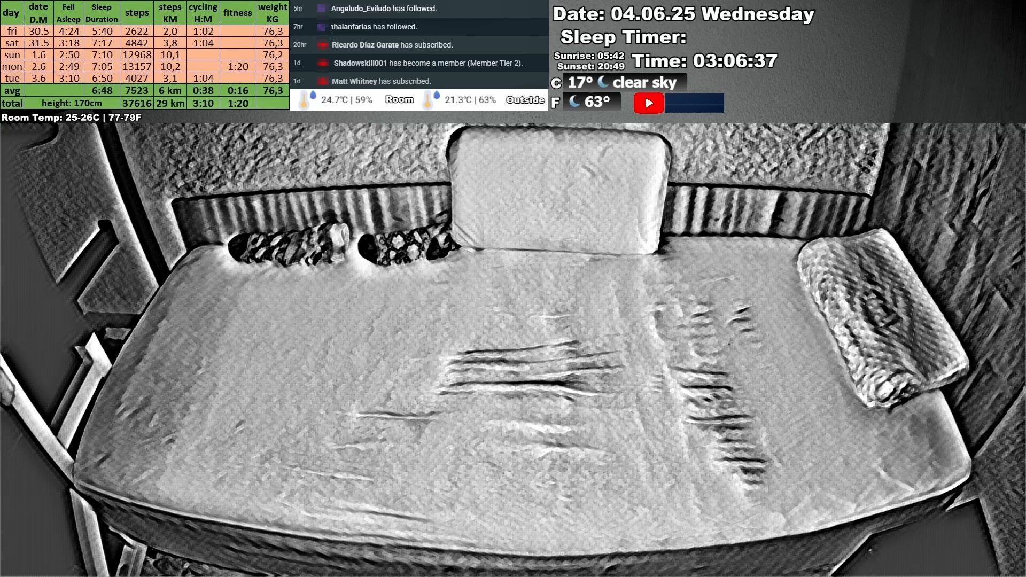Viewport: 1026px width, 577px height.
Task: Click the moon icon beside 17° Celsius
Action: [603, 82]
